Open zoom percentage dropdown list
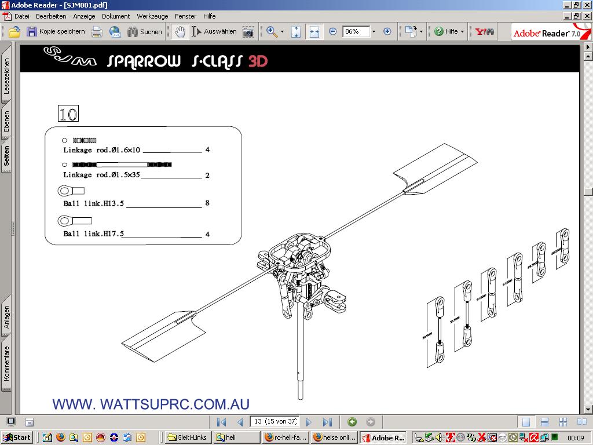This screenshot has width=593, height=445. 374,32
